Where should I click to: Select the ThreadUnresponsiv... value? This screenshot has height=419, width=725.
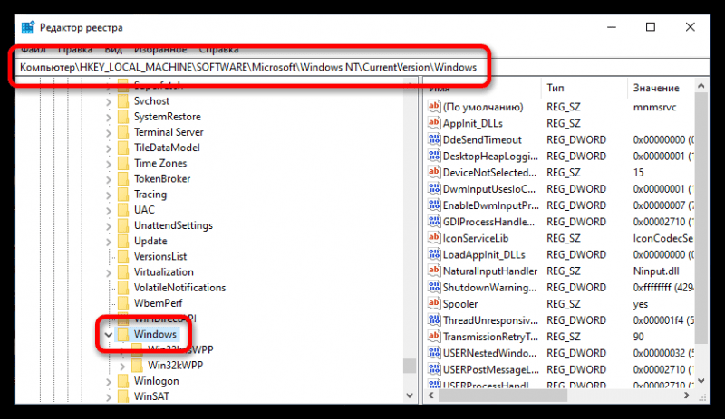coord(490,320)
